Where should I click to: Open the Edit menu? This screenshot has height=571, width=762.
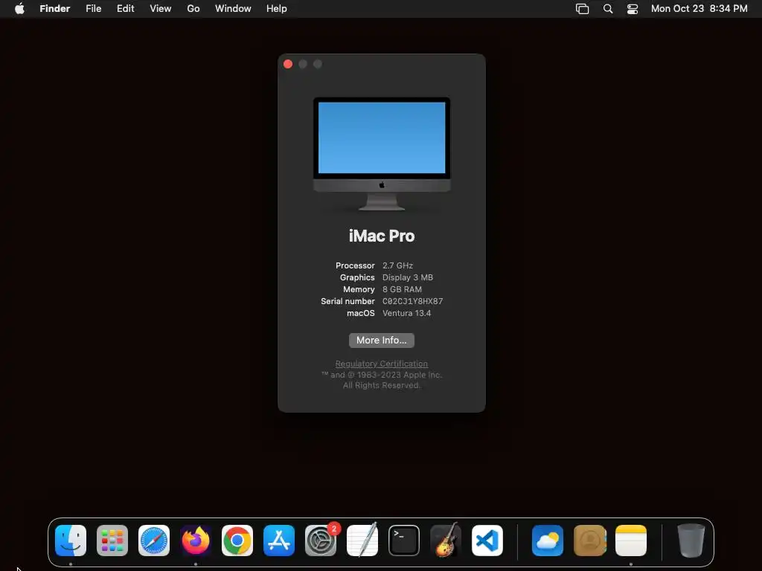[125, 9]
